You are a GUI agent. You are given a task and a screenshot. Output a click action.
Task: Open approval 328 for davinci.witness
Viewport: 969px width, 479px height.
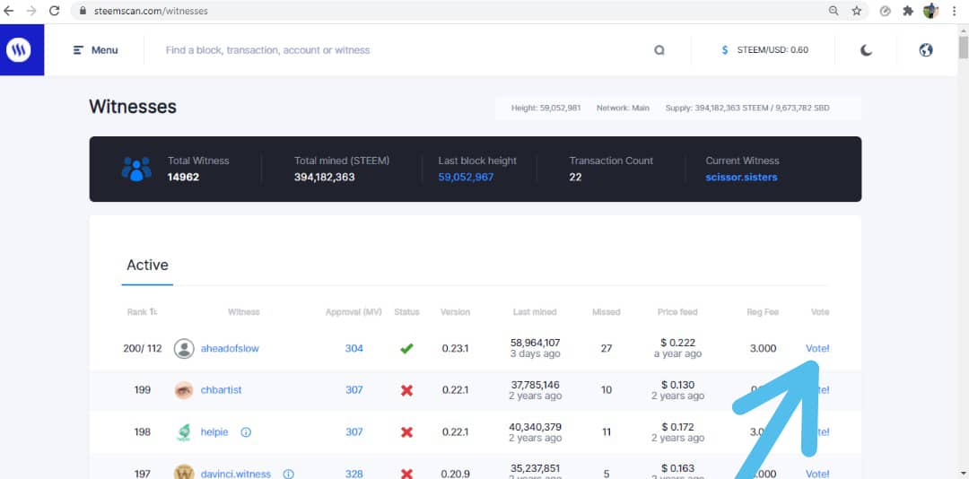pos(354,474)
